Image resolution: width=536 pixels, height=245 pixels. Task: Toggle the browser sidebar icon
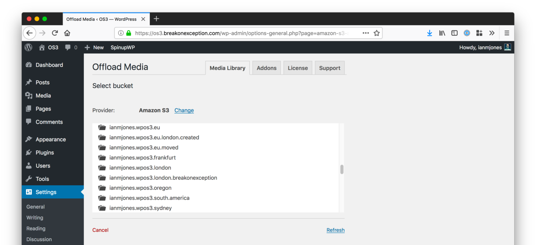coord(454,33)
